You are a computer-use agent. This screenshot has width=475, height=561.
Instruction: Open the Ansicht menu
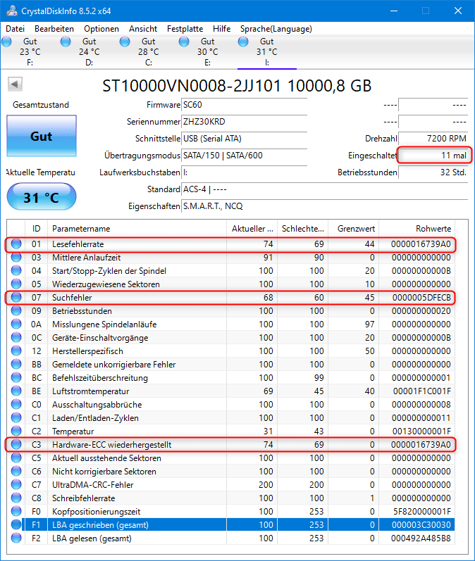[x=143, y=29]
